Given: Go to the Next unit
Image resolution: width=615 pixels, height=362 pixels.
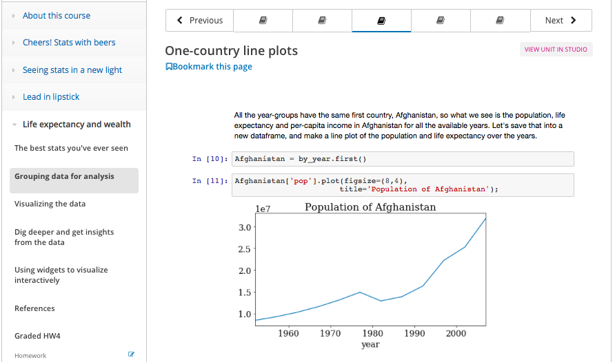Looking at the screenshot, I should [x=561, y=21].
